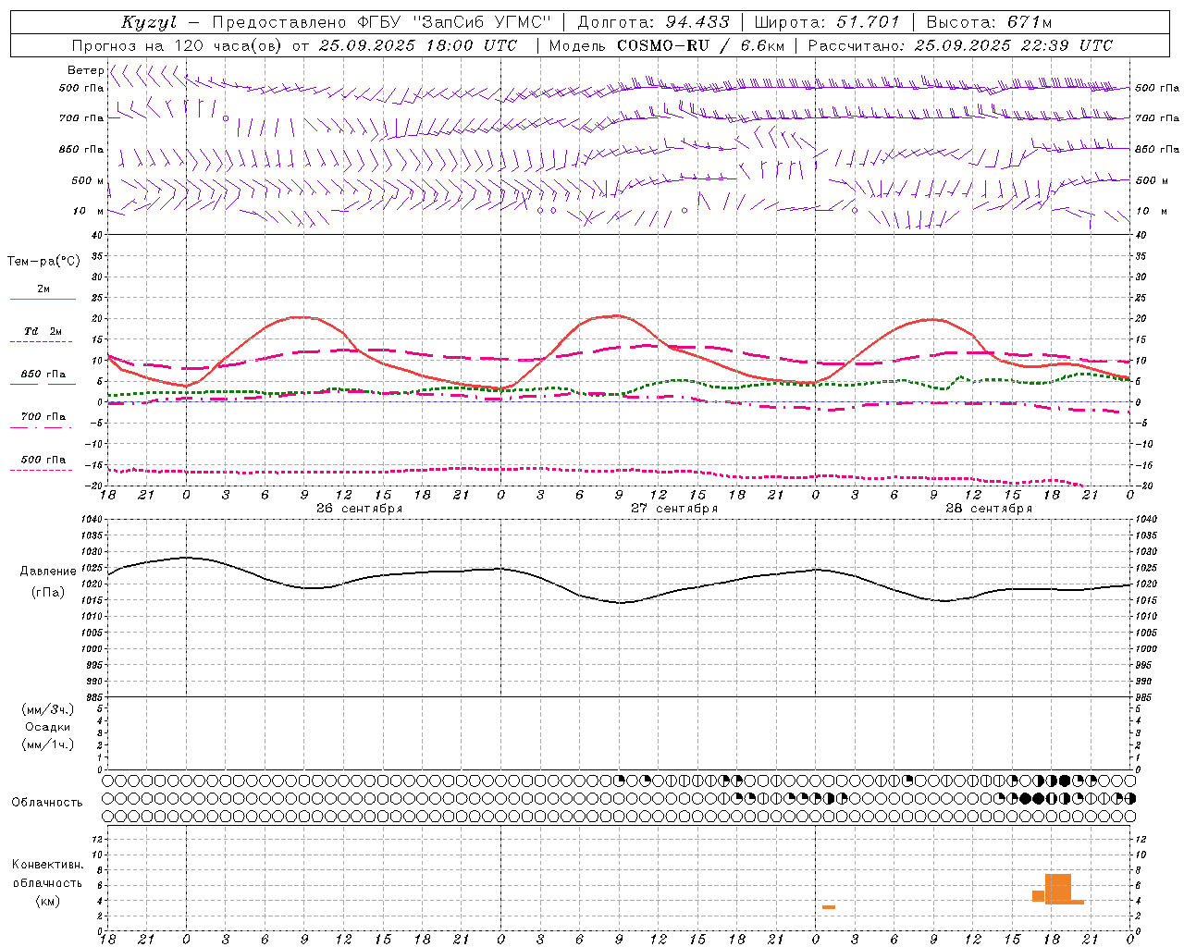Click the left 500 гПа wind level label
The image size is (1184, 947).
click(x=81, y=89)
